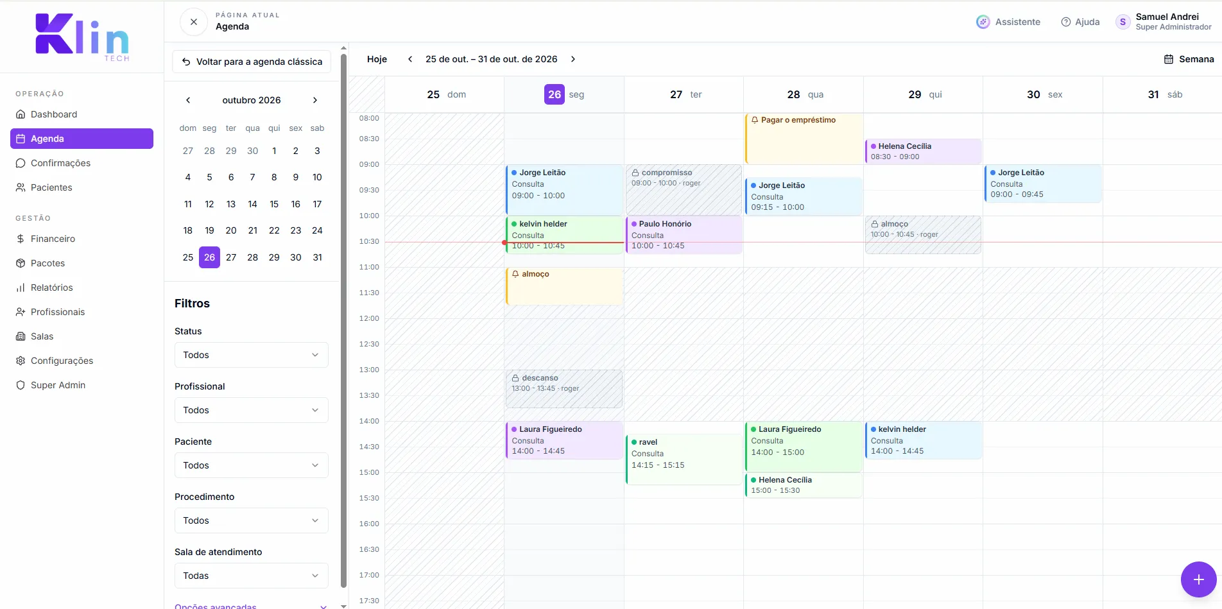Screen dimensions: 1222x609
Task: Open the almoço reminder on Monday
Action: tap(564, 286)
